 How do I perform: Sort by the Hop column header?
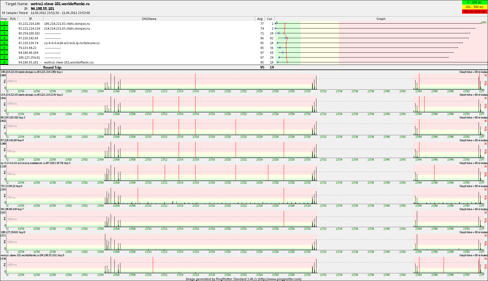[x=4, y=19]
